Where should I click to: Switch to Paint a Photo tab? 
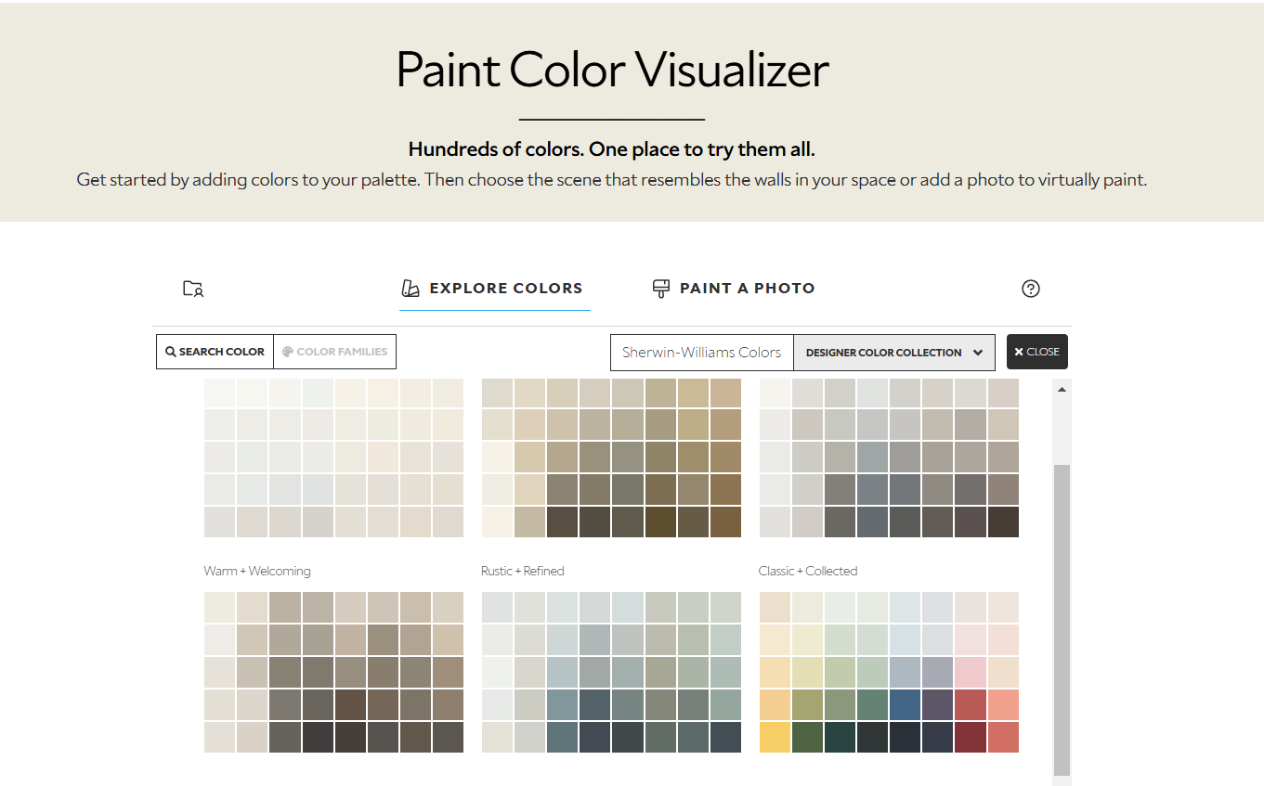(x=747, y=289)
